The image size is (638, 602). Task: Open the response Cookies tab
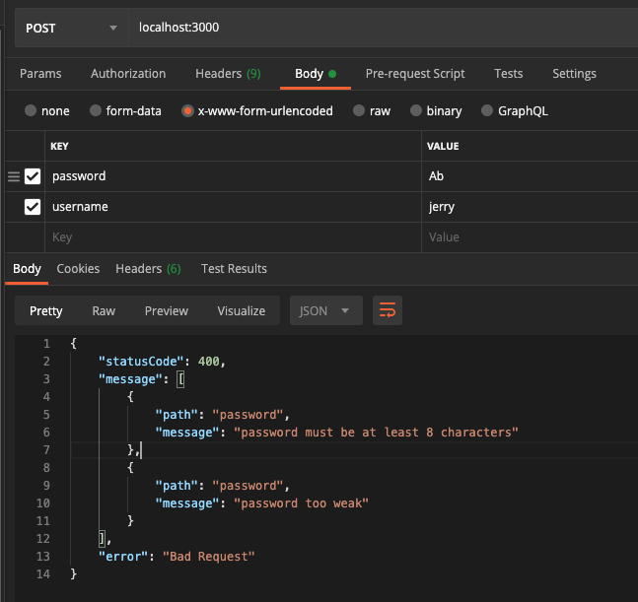[78, 269]
